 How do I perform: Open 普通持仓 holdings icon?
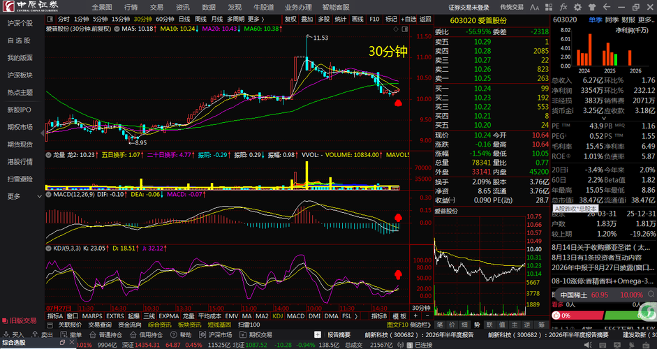(93, 334)
